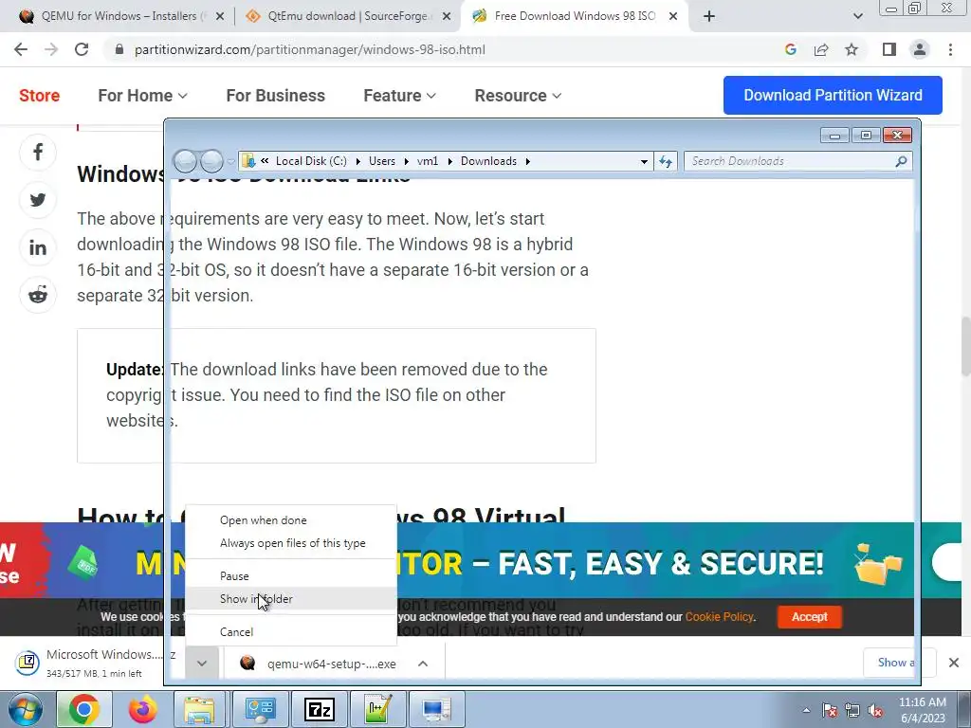Choose Cancel in download menu

[x=291, y=632]
